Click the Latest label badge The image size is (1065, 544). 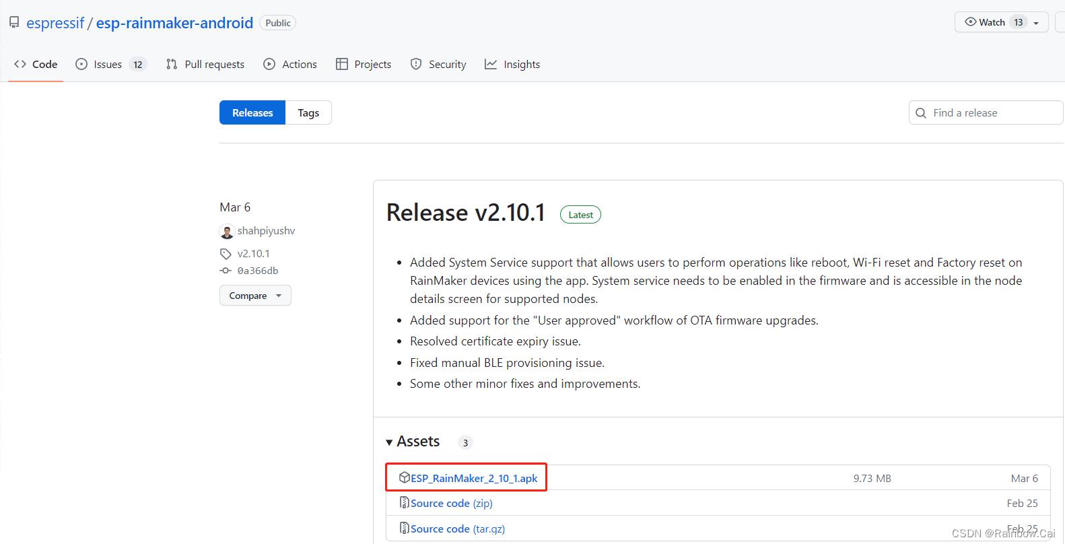coord(580,215)
